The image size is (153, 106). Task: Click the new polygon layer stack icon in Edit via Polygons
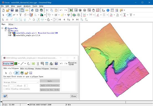pyautogui.click(x=22, y=73)
